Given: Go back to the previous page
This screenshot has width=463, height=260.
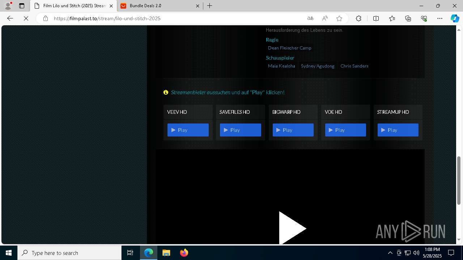Looking at the screenshot, I should [10, 18].
